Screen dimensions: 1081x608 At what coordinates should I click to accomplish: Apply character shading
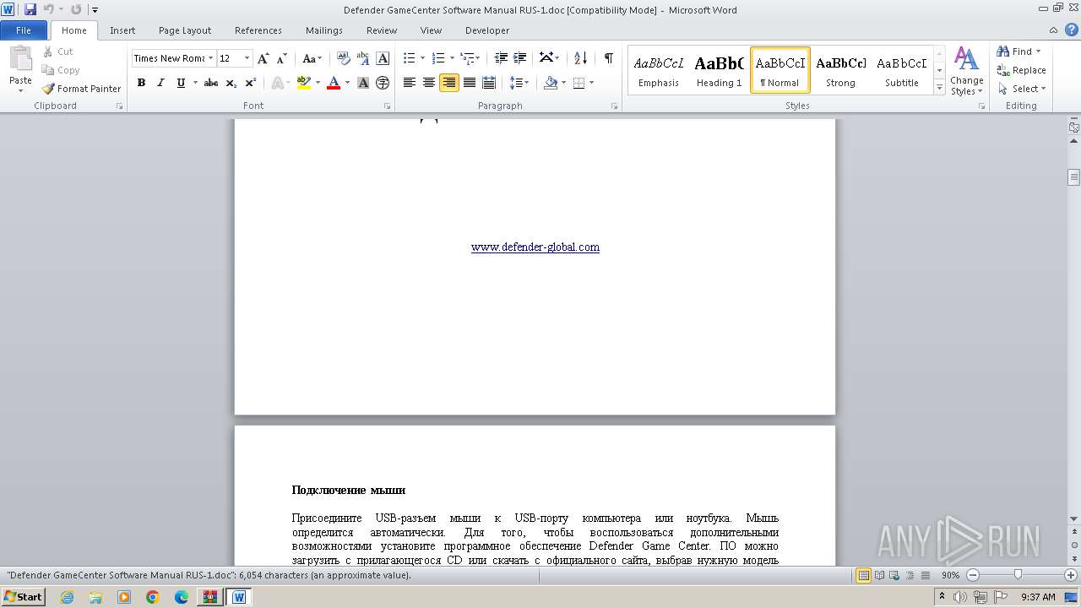363,83
